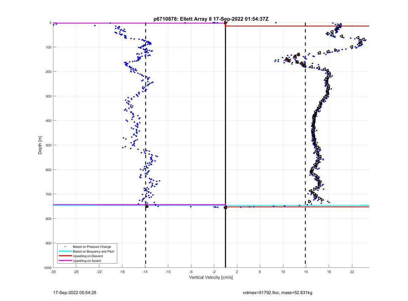Click y-axis tick label '600'
This screenshot has height=301, width=408.
tap(48, 170)
